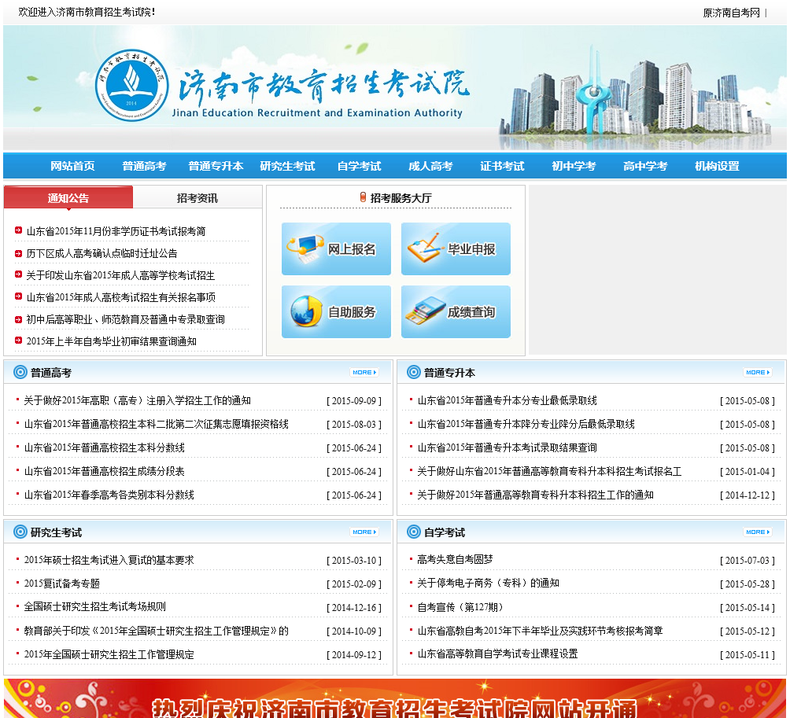Open 山东省2015年普通专升本分专业最低录取线
Image resolution: width=790 pixels, height=718 pixels.
point(507,400)
